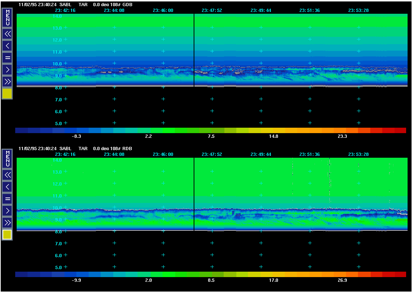Screen dimensions: 413x293
Task: Open the MENU button in top GDB panel
Action: pyautogui.click(x=7, y=18)
